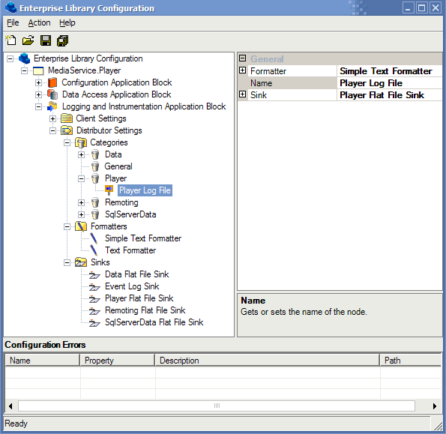
Task: Click the SqlServerData category bucket icon
Action: [95, 214]
